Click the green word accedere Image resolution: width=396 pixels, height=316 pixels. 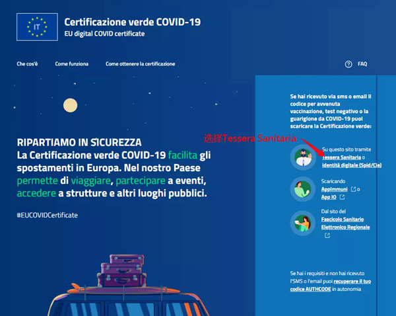point(36,193)
